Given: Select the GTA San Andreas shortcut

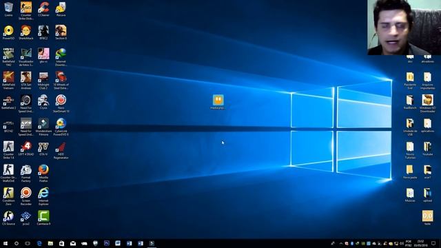Looking at the screenshot, I should point(26,81).
